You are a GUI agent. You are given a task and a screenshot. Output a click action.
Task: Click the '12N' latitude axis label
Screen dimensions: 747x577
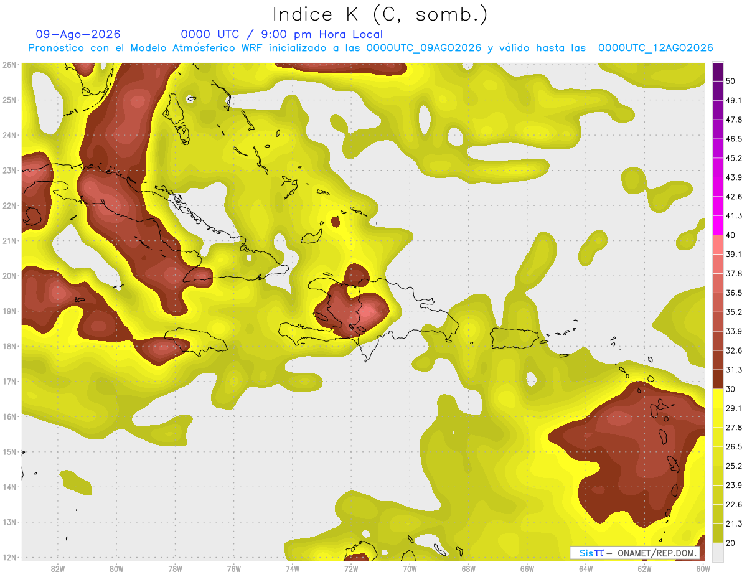coord(9,557)
